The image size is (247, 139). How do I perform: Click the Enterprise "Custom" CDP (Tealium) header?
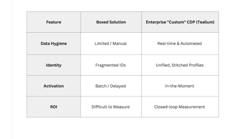[x=180, y=22]
